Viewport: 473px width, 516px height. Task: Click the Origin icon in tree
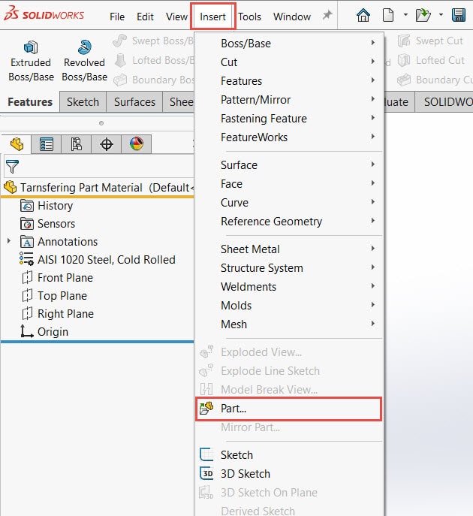click(x=27, y=331)
